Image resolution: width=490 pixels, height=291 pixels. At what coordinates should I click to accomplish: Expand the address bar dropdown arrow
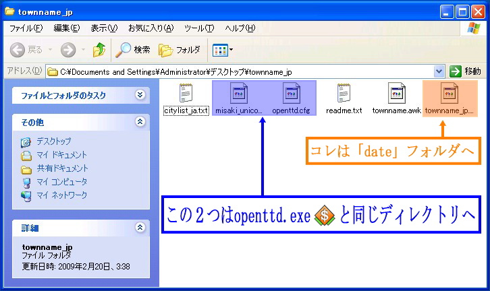click(x=439, y=71)
